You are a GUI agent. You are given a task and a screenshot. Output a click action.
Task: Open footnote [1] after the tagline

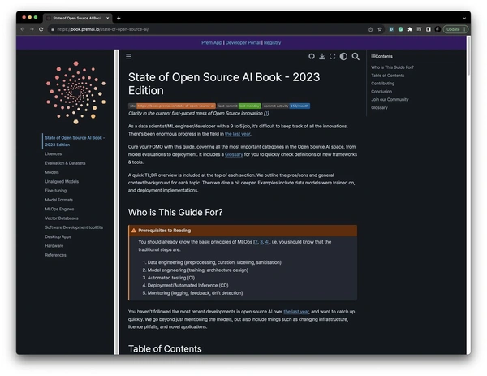tap(266, 114)
